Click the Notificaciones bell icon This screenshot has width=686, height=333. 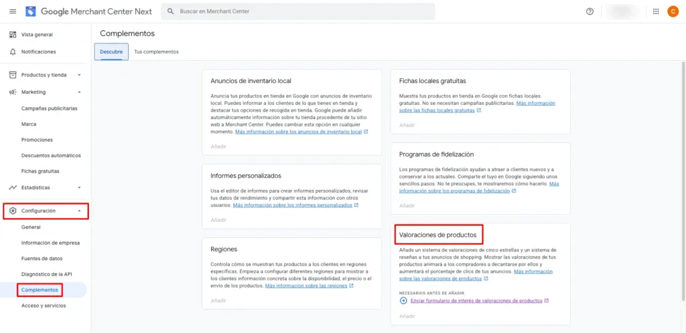point(13,51)
